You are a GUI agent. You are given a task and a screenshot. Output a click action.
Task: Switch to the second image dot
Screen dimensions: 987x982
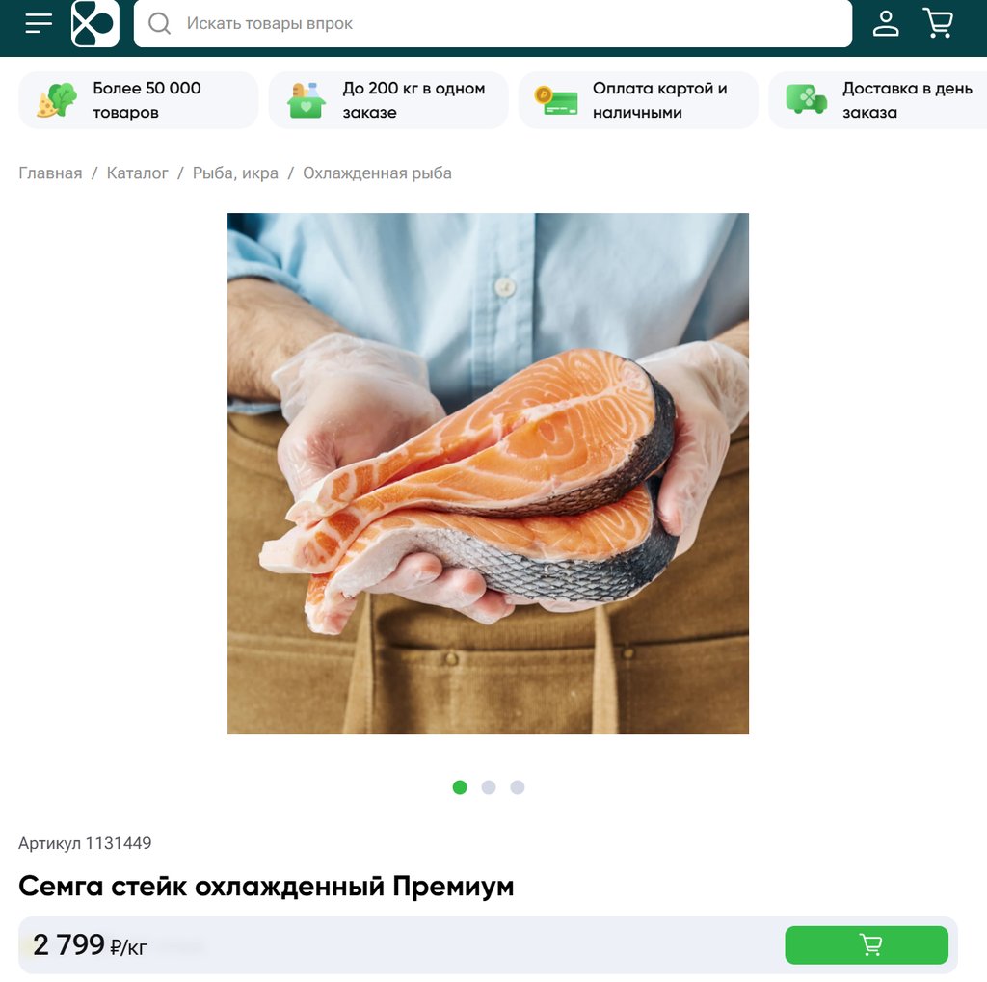pyautogui.click(x=489, y=787)
